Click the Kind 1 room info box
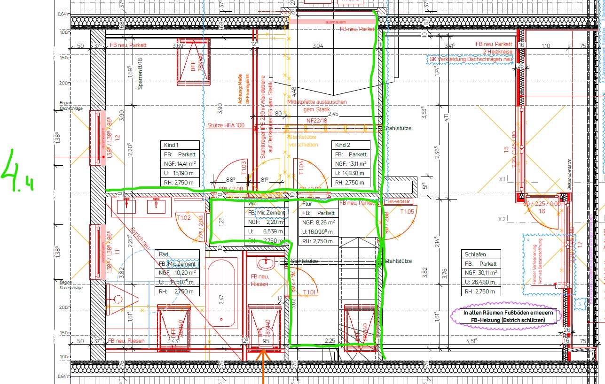The image size is (605, 384). click(180, 163)
